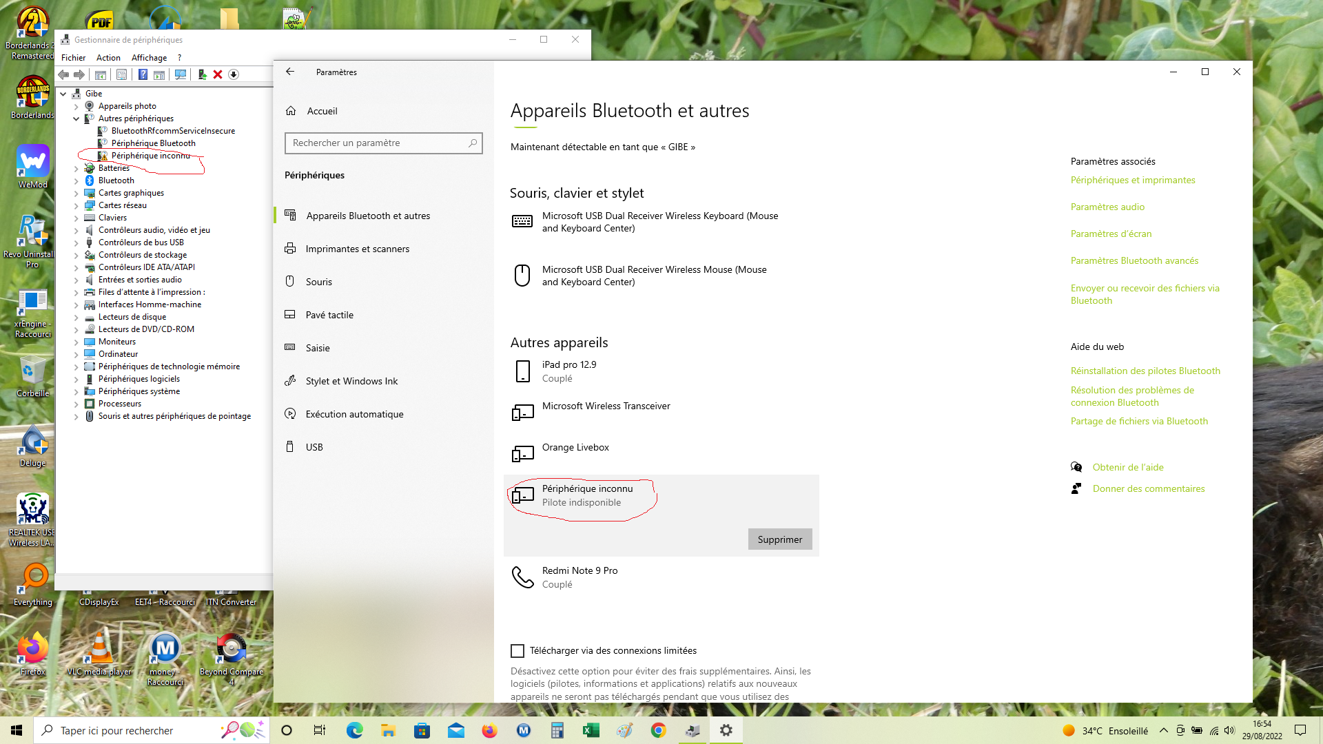Open VLC media player desktop shortcut
The height and width of the screenshot is (744, 1323).
pos(99,654)
